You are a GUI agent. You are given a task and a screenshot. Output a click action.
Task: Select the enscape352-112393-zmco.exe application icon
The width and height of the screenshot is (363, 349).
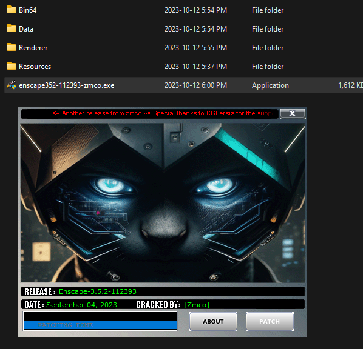click(12, 85)
